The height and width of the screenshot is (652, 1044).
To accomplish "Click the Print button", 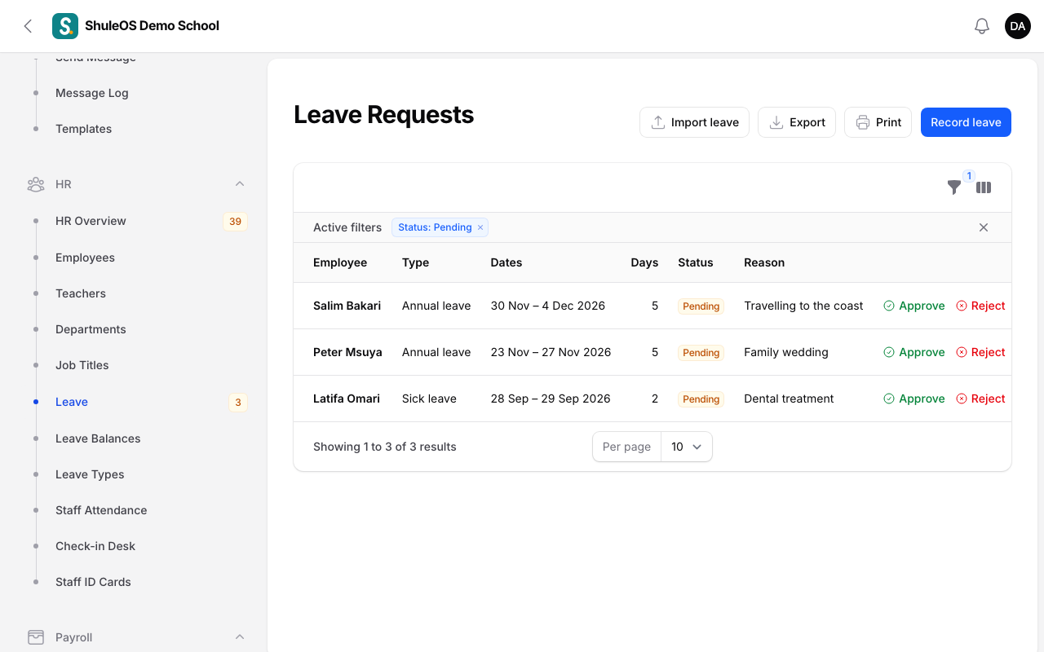I will tap(878, 122).
